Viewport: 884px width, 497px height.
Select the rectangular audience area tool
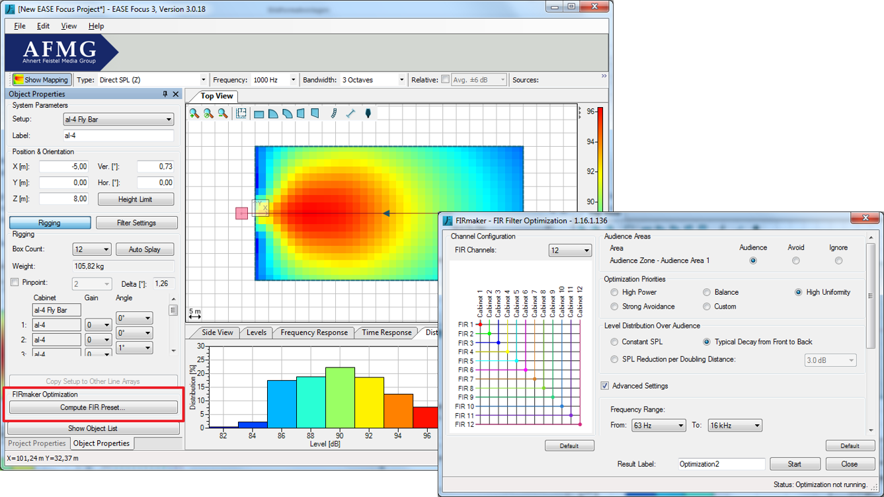click(x=259, y=114)
